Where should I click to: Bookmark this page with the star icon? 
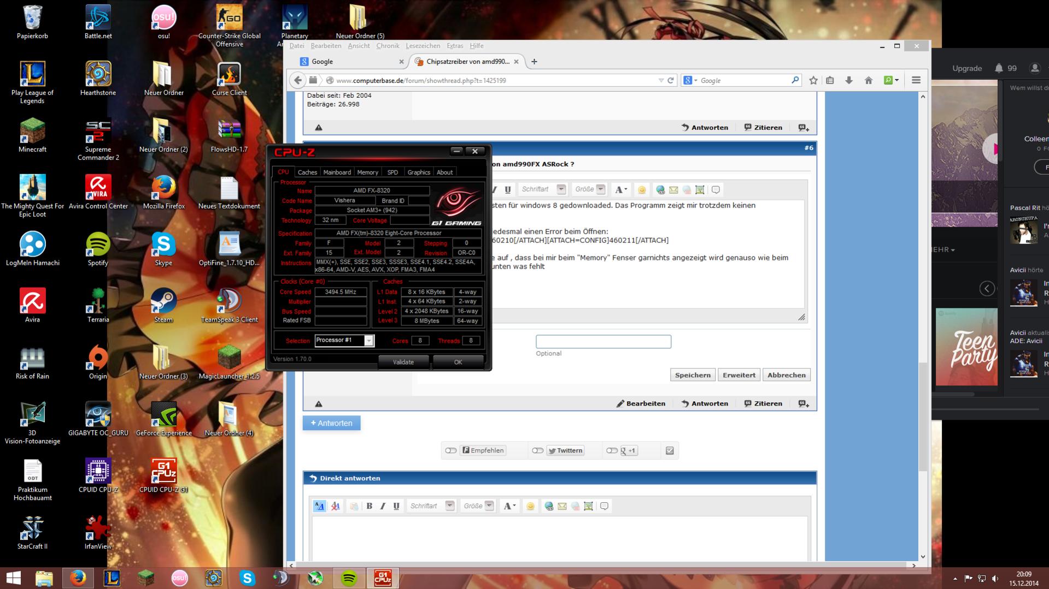(x=813, y=80)
